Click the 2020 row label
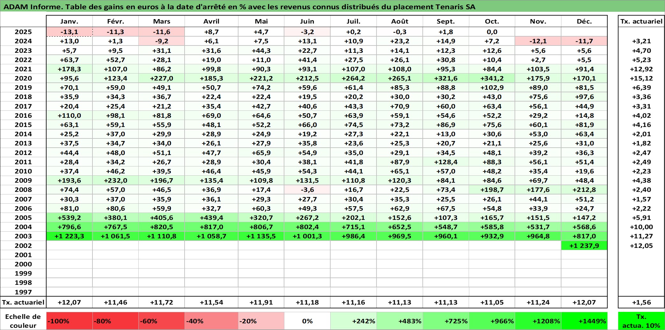The width and height of the screenshot is (665, 330). [23, 78]
